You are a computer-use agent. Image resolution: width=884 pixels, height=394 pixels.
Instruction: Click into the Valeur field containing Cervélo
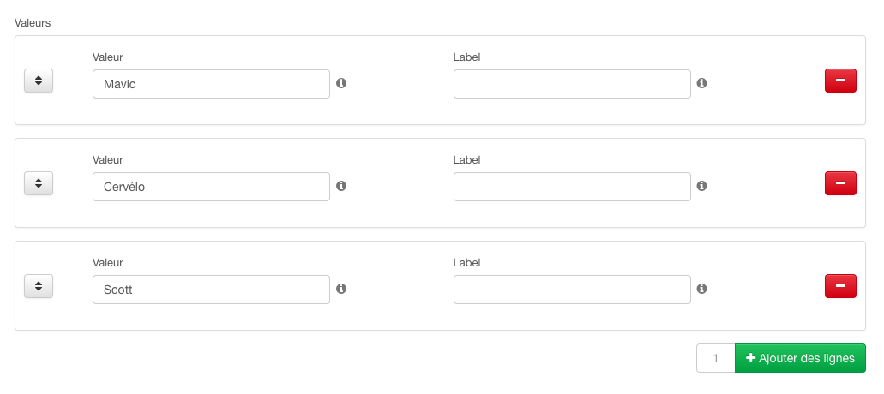(211, 187)
